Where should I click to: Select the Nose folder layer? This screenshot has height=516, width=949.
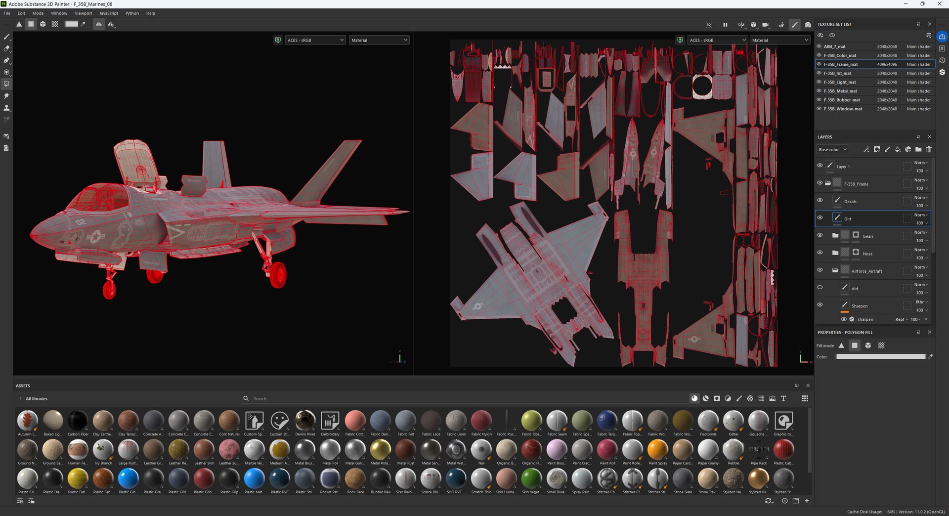(873, 254)
